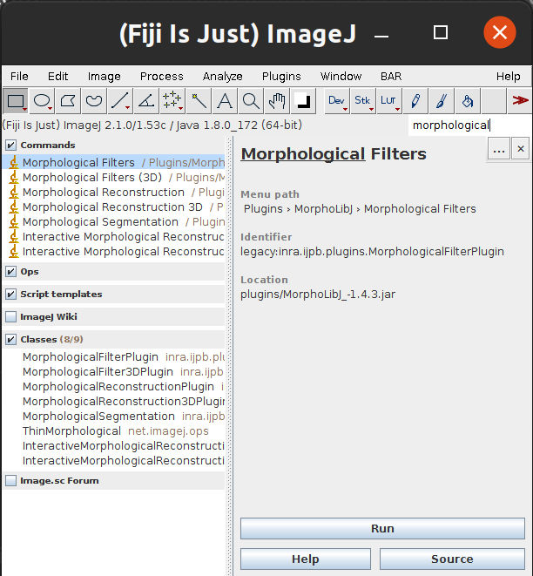Select the Morphological Reconstruction 3D result
This screenshot has width=533, height=576.
(114, 207)
